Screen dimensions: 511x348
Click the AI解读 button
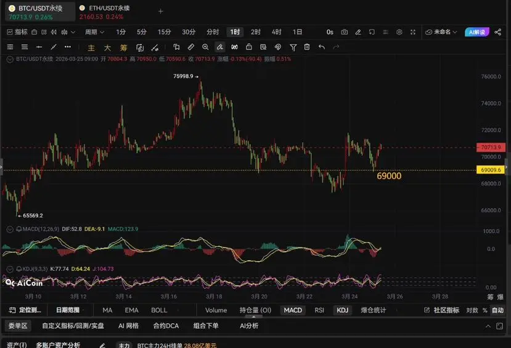click(476, 32)
